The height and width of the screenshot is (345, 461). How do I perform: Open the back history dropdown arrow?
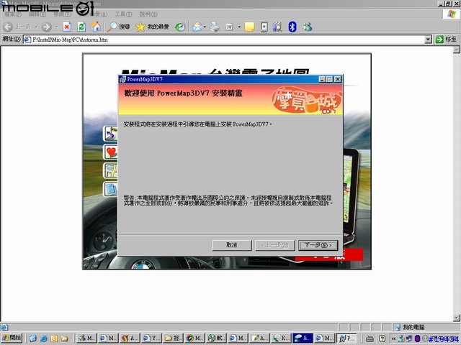pos(37,27)
